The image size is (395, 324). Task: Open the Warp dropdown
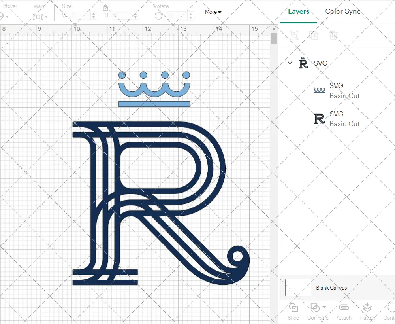pyautogui.click(x=40, y=17)
